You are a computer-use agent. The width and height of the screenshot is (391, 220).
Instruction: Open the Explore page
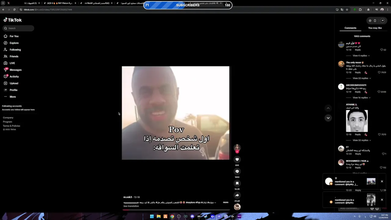[11, 43]
